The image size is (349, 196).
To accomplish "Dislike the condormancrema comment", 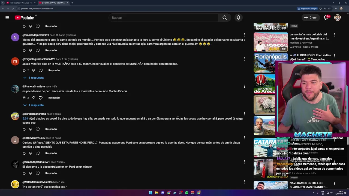I will click(31, 129).
